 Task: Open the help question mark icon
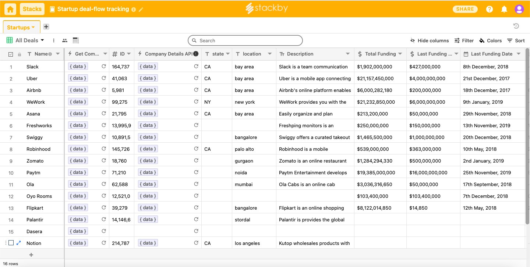pos(490,9)
